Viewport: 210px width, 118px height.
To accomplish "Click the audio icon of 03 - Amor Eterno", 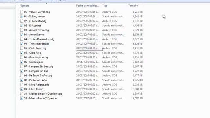I will pos(22,34).
